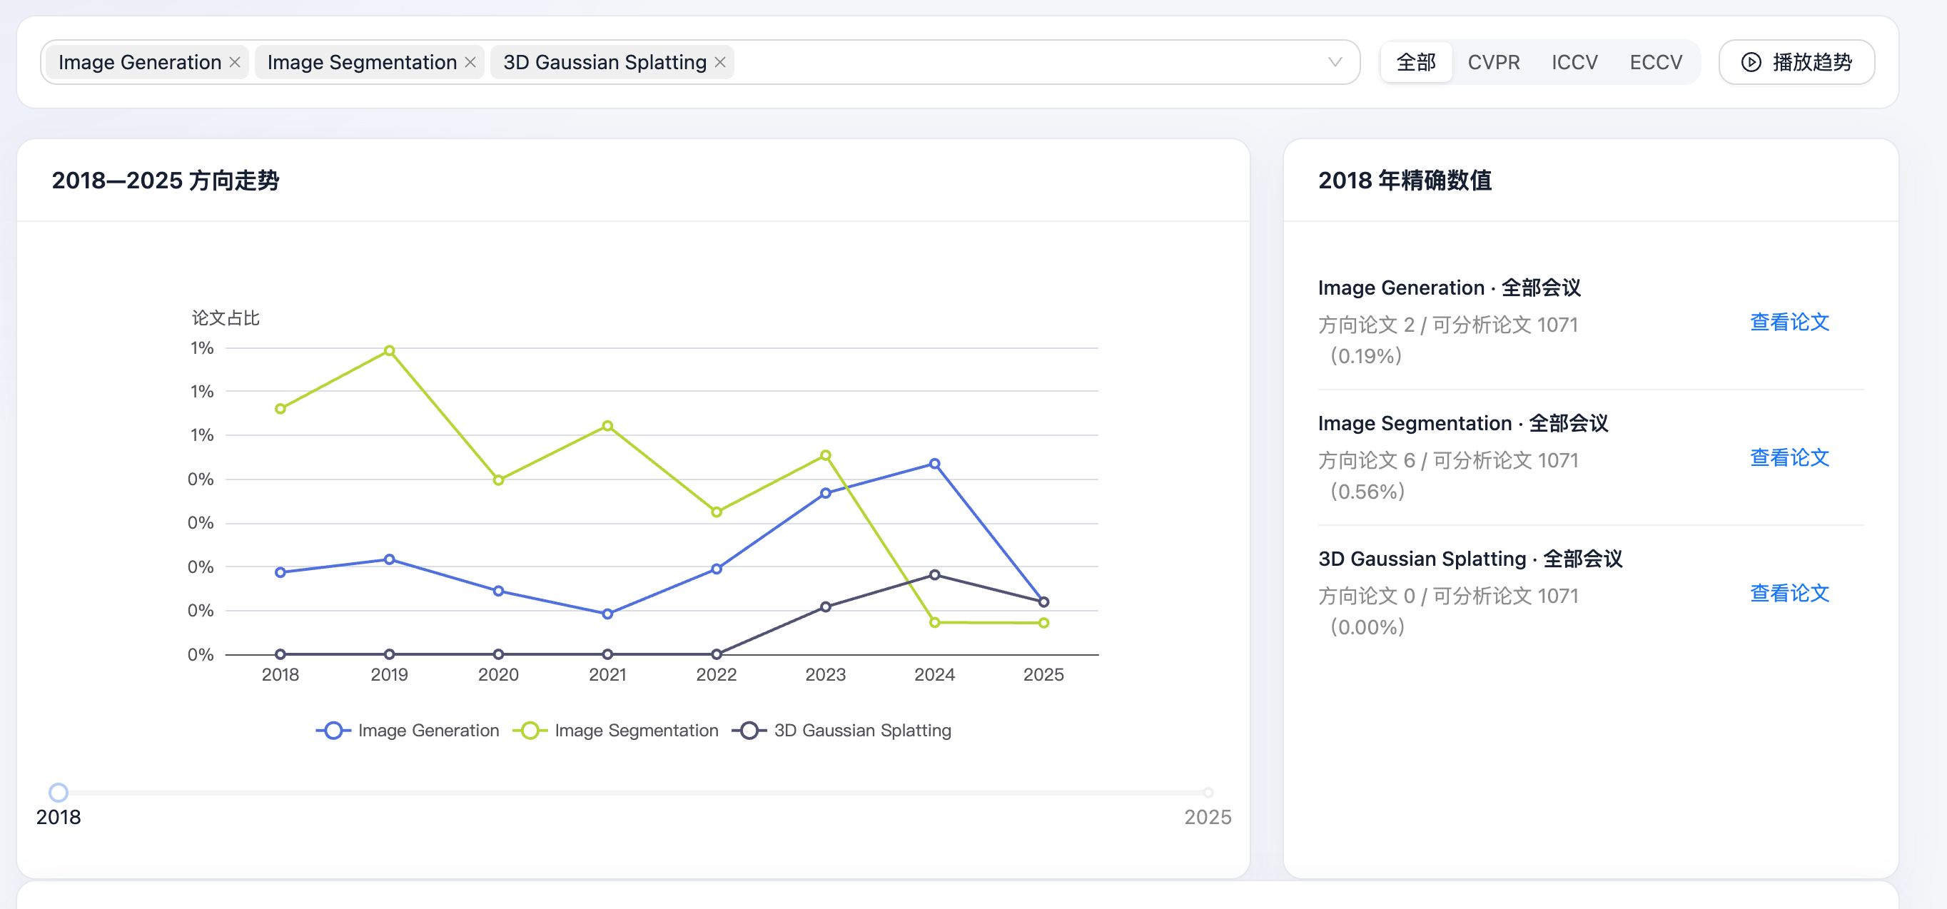The image size is (1947, 909).
Task: Toggle Image Generation legend marker
Action: [x=333, y=731]
